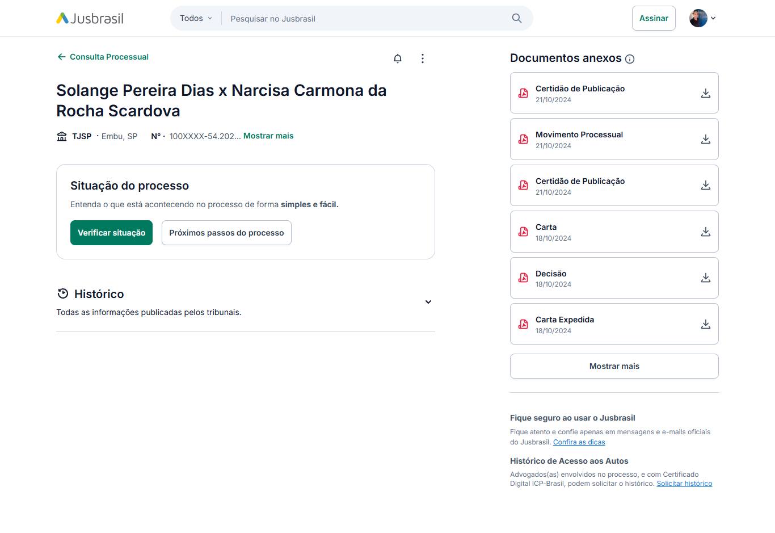Click the Verificar situação button
Viewport: 775px width, 533px height.
tap(111, 233)
